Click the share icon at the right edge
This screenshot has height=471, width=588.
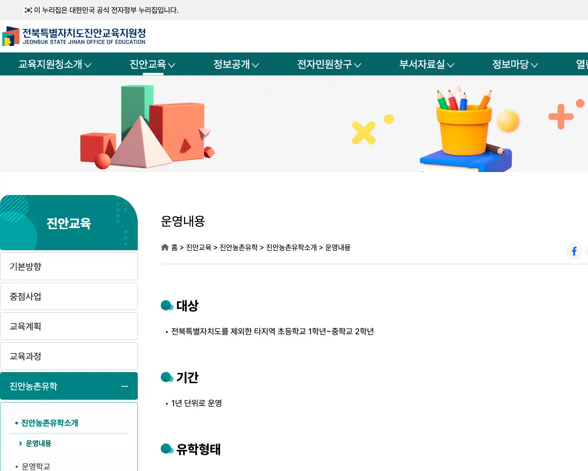pyautogui.click(x=587, y=251)
